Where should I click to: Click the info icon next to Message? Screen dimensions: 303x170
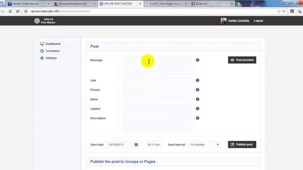(x=197, y=60)
